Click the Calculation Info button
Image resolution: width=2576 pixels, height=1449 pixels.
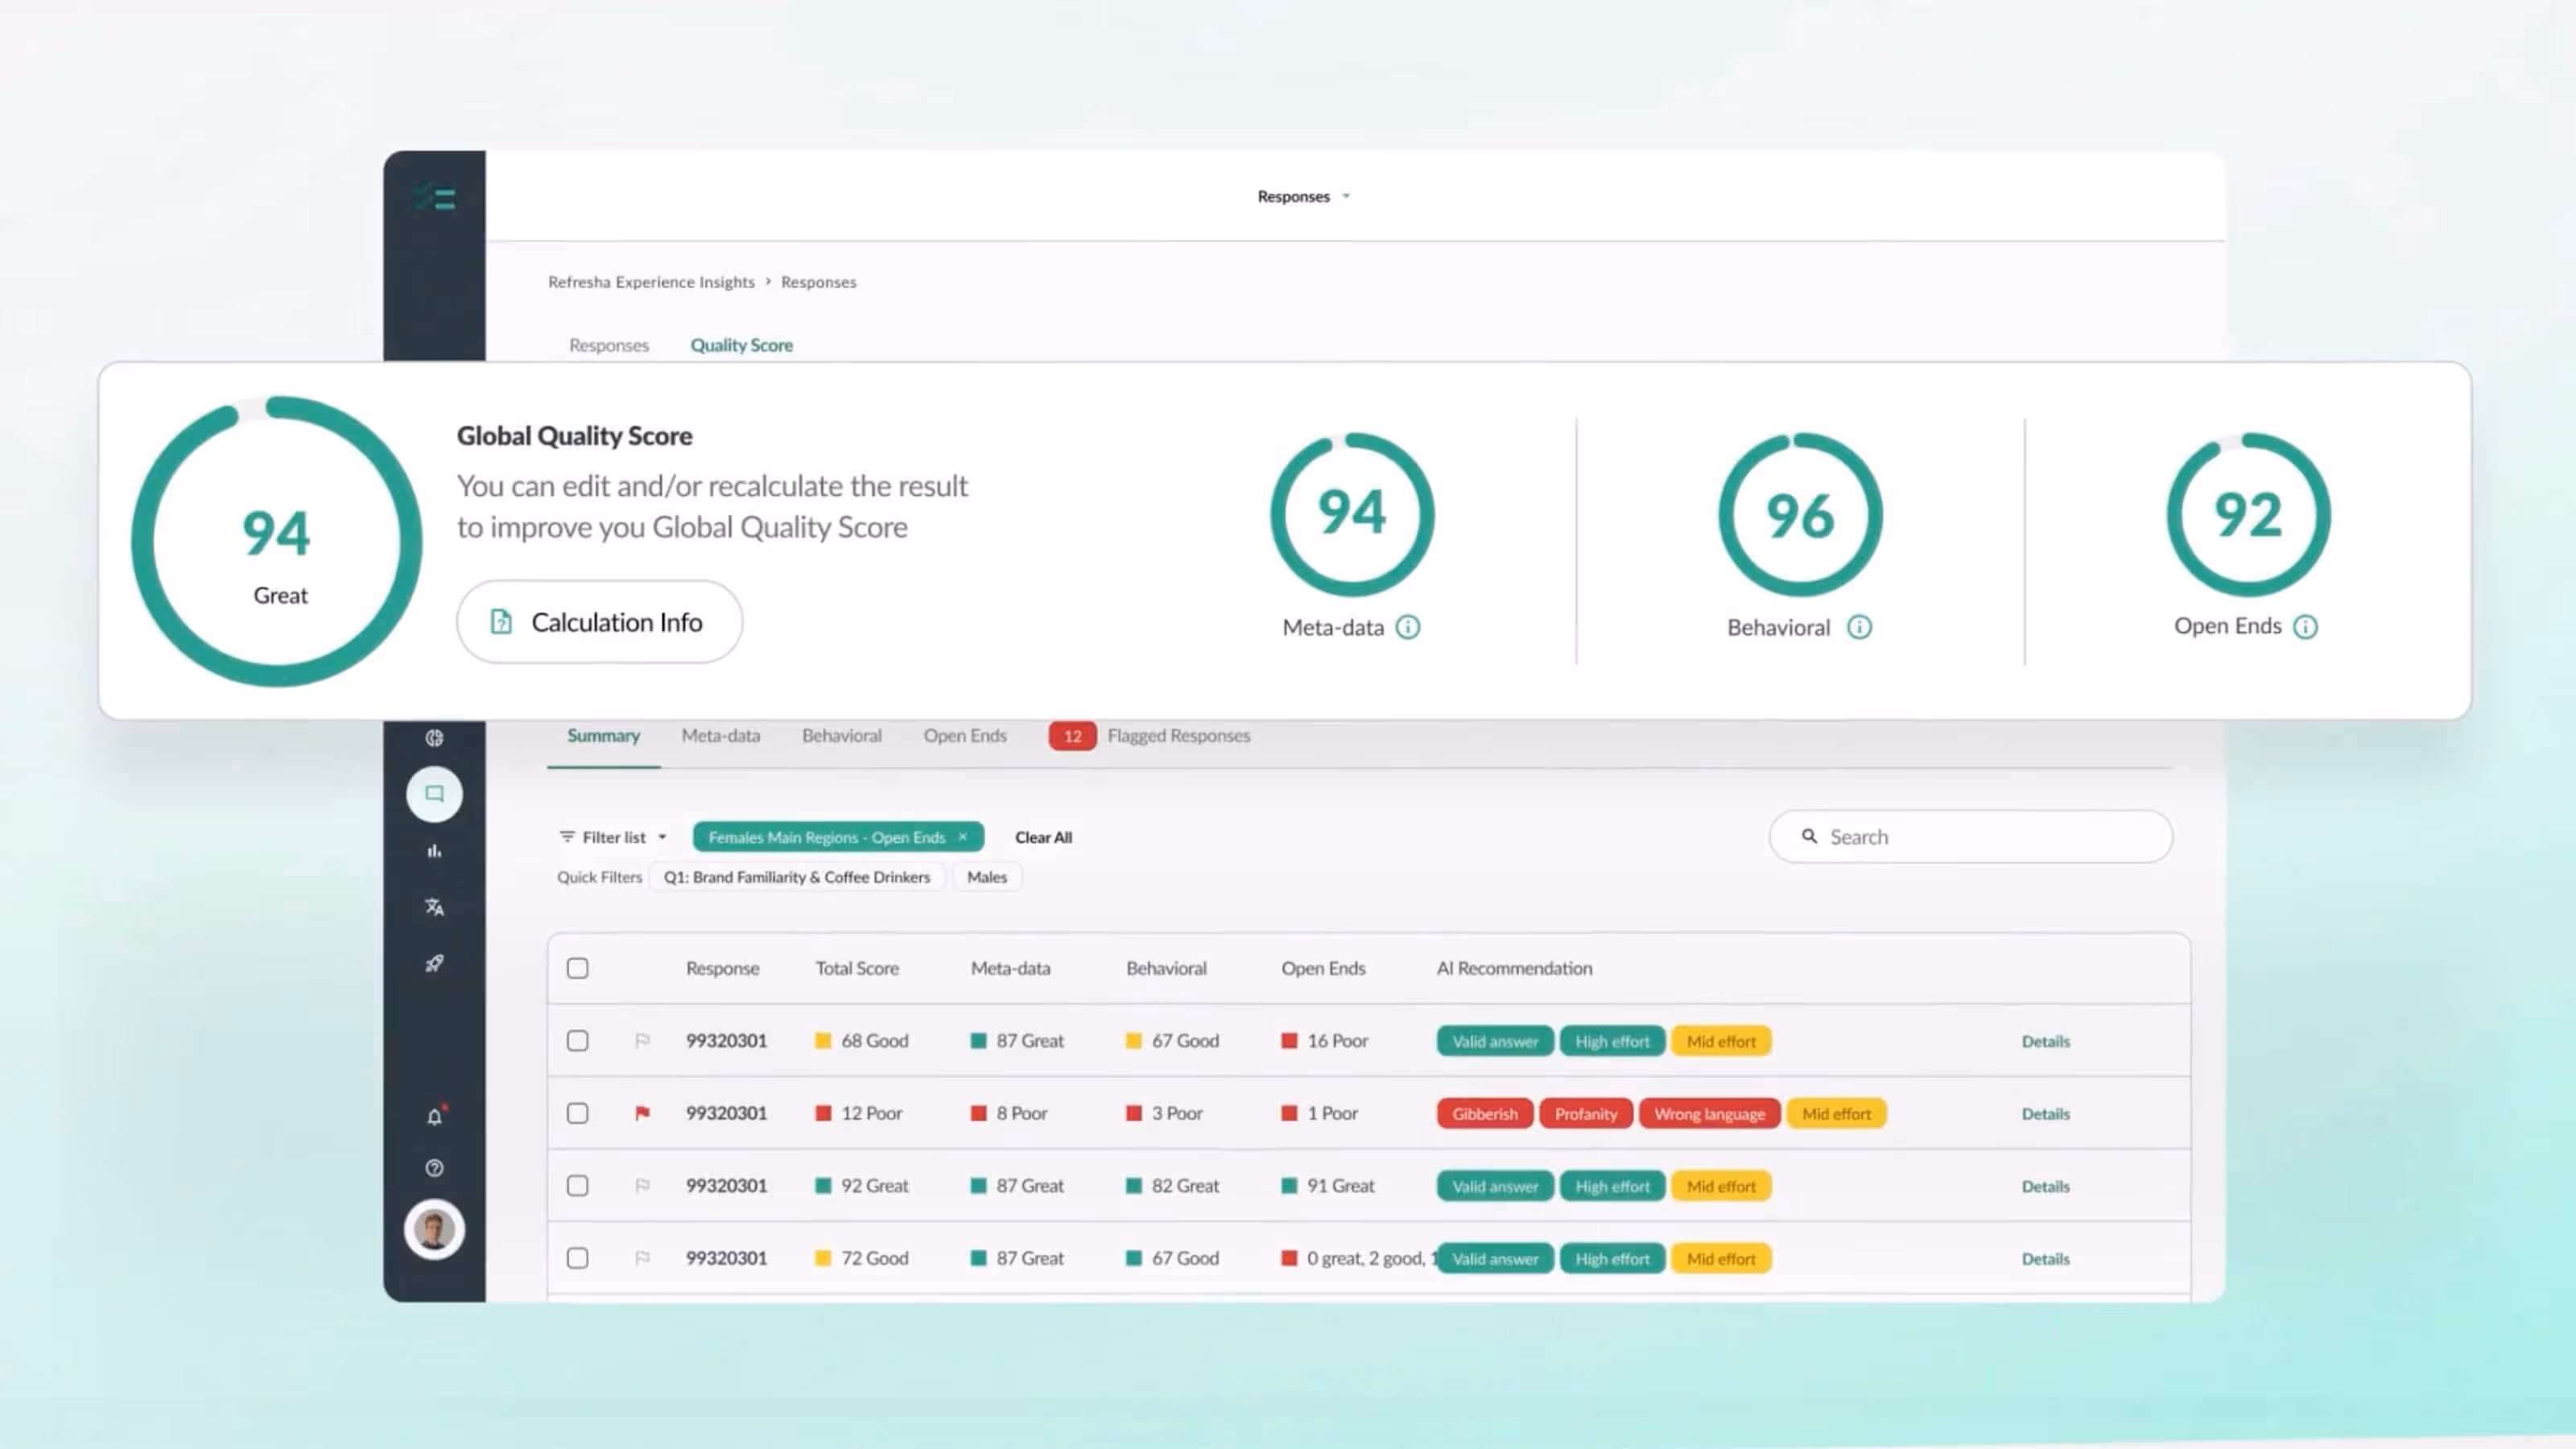599,622
